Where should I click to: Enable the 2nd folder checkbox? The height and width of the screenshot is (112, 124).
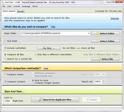5,41
